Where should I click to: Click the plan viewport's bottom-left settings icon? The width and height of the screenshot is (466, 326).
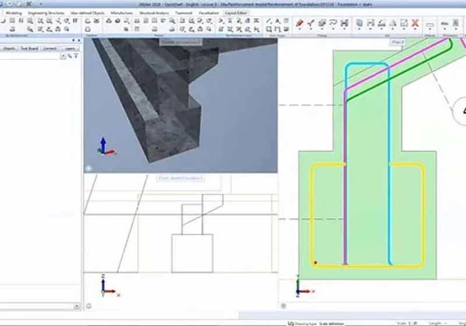[284, 306]
